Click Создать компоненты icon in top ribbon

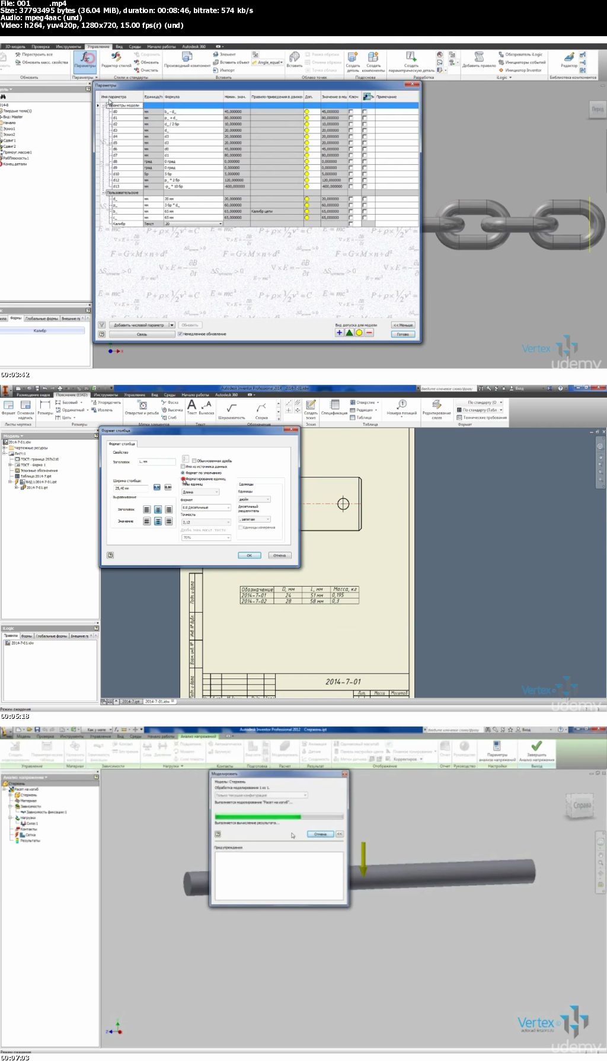[x=373, y=61]
